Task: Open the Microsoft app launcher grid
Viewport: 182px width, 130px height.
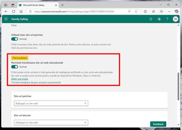Action: point(6,19)
